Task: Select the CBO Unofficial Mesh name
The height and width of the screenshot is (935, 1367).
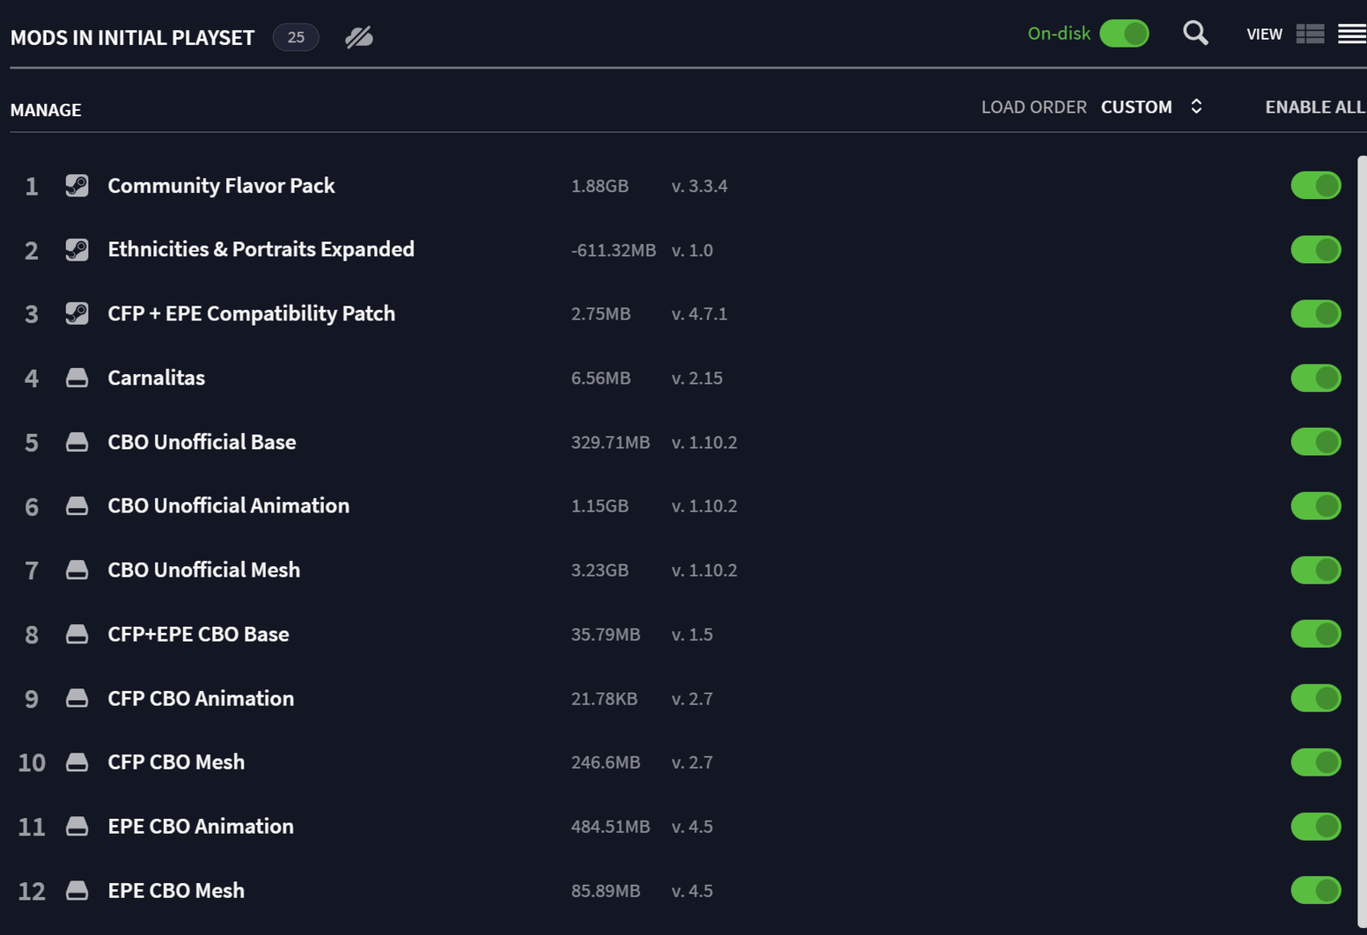Action: coord(204,570)
